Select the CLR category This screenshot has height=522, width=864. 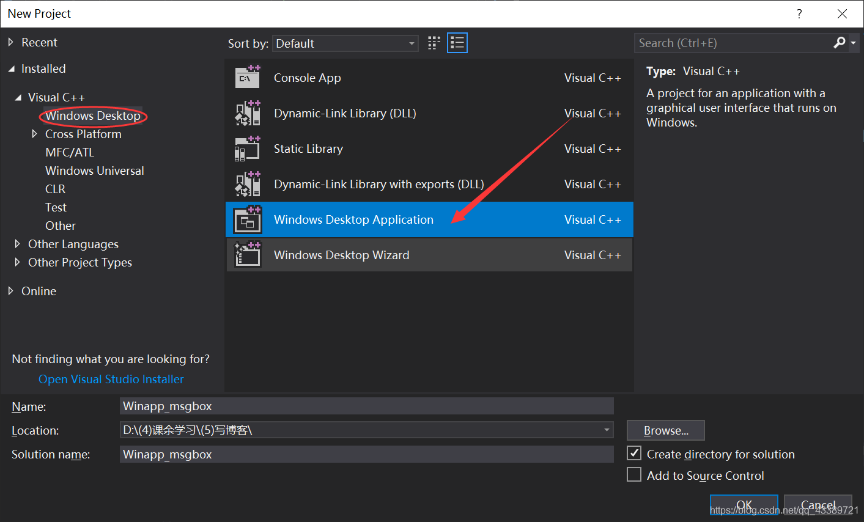tap(55, 189)
